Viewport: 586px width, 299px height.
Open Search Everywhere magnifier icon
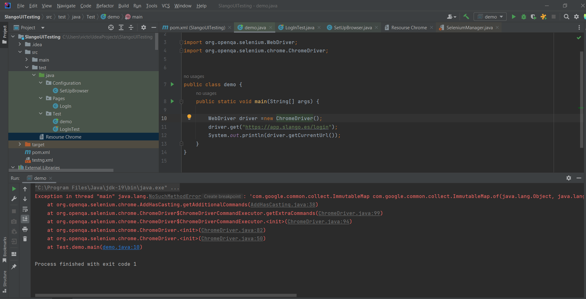[566, 17]
